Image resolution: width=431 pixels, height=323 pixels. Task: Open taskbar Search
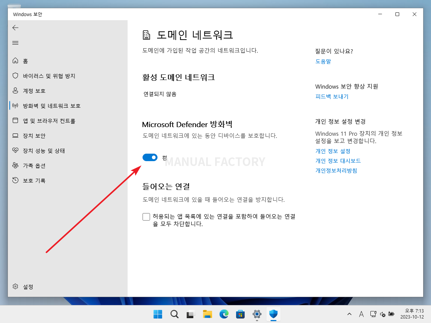click(174, 314)
